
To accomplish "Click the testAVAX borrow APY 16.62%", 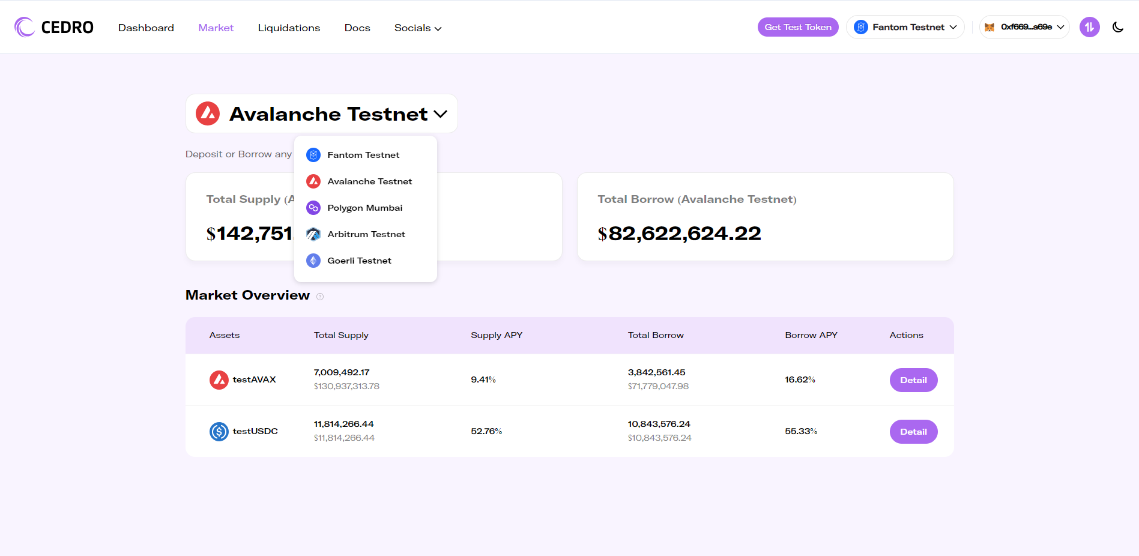I will tap(800, 379).
